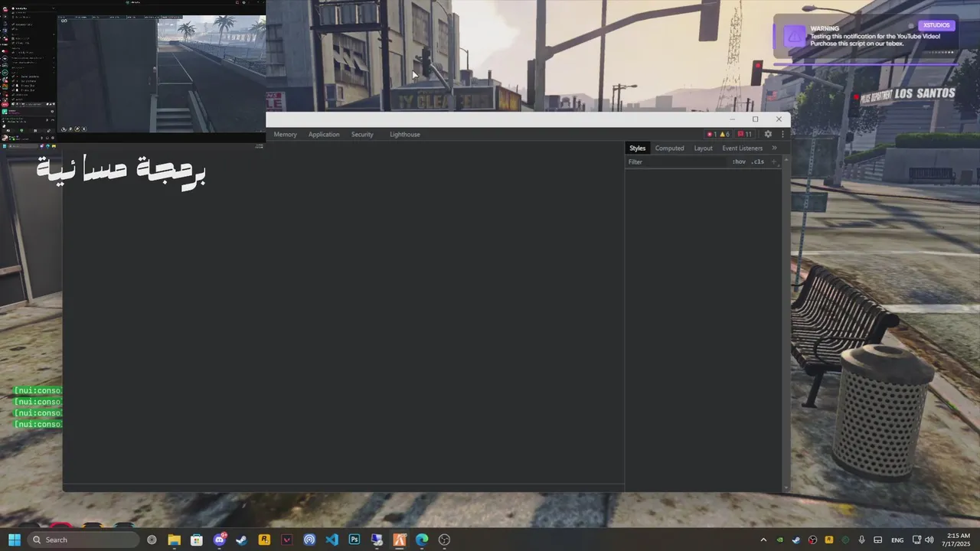Maximize the DevTools window
Viewport: 980px width, 551px height.
click(755, 119)
